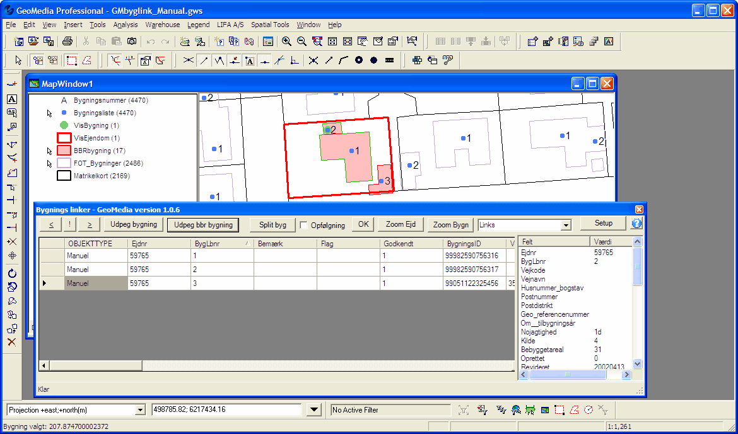
Task: Click the BygLbnr column header
Action: tap(222, 244)
